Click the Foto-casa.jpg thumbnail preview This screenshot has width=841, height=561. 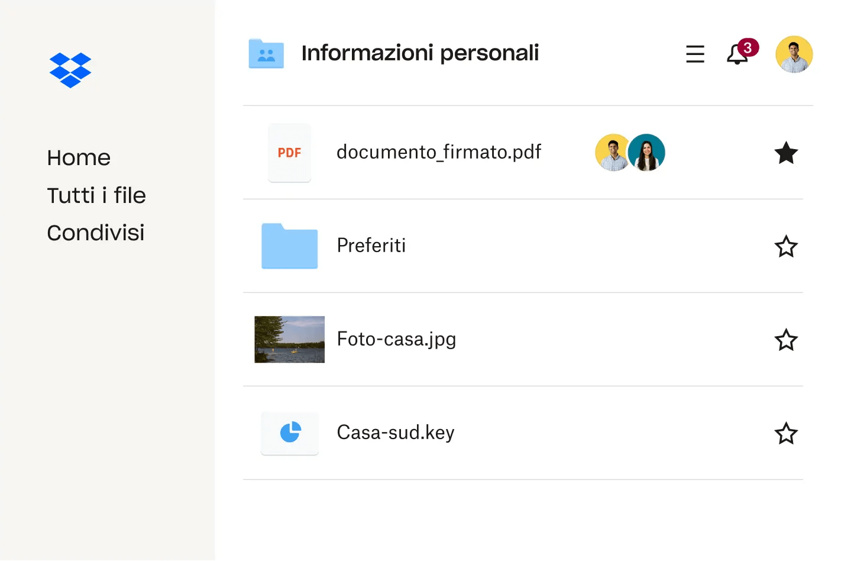289,340
